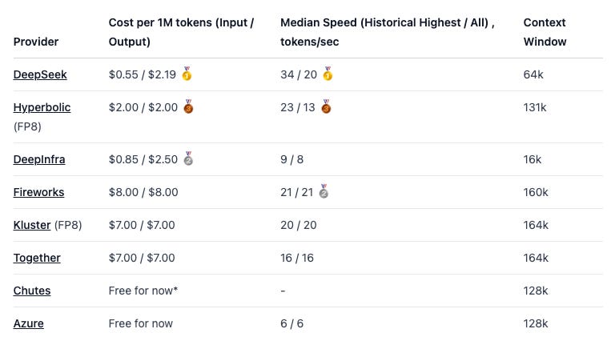611x349 pixels.
Task: Click silver medal next to Fireworks 21 / 21
Action: (x=324, y=191)
